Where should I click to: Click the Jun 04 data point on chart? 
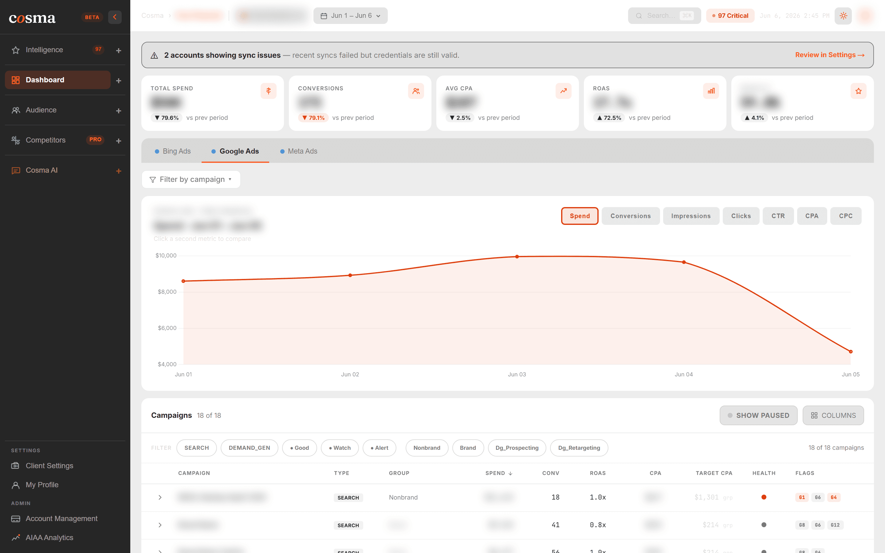[684, 262]
